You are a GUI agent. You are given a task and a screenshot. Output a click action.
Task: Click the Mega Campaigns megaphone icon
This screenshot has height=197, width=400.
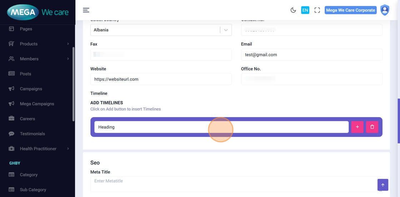tap(11, 104)
